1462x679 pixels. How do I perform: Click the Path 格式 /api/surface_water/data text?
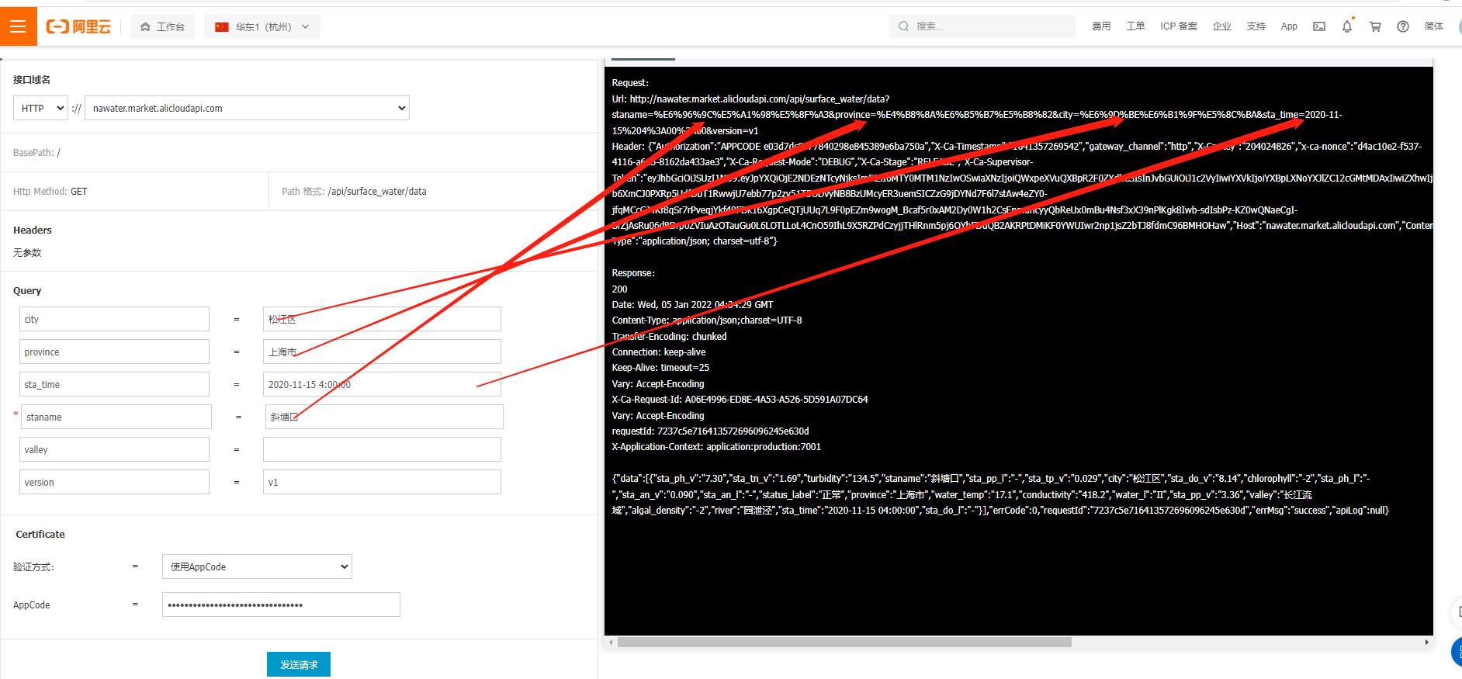pos(354,191)
